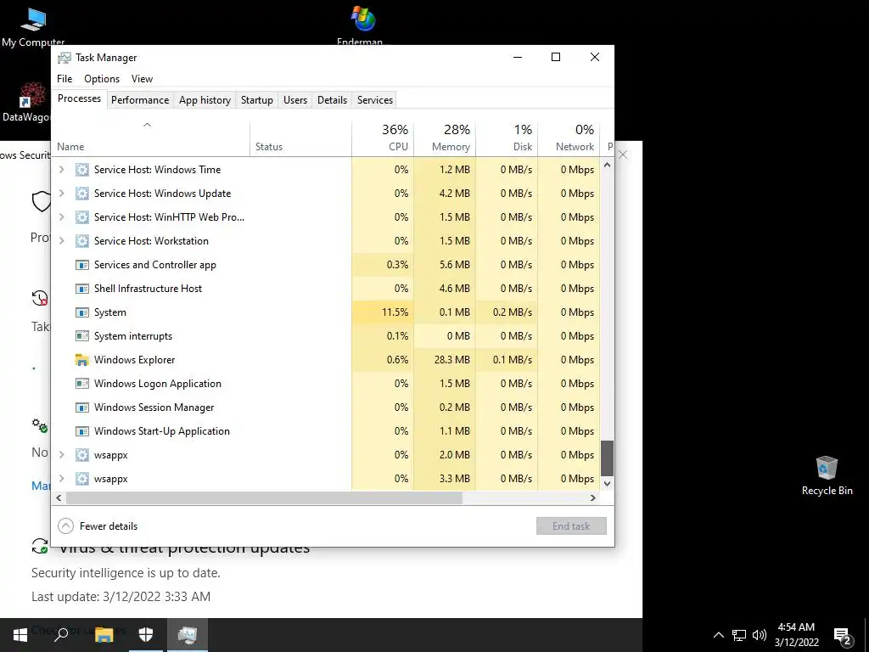Sort by the Disk column header
The image size is (869, 652).
[507, 138]
